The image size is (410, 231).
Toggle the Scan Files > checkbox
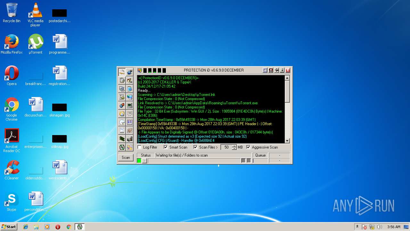point(195,147)
